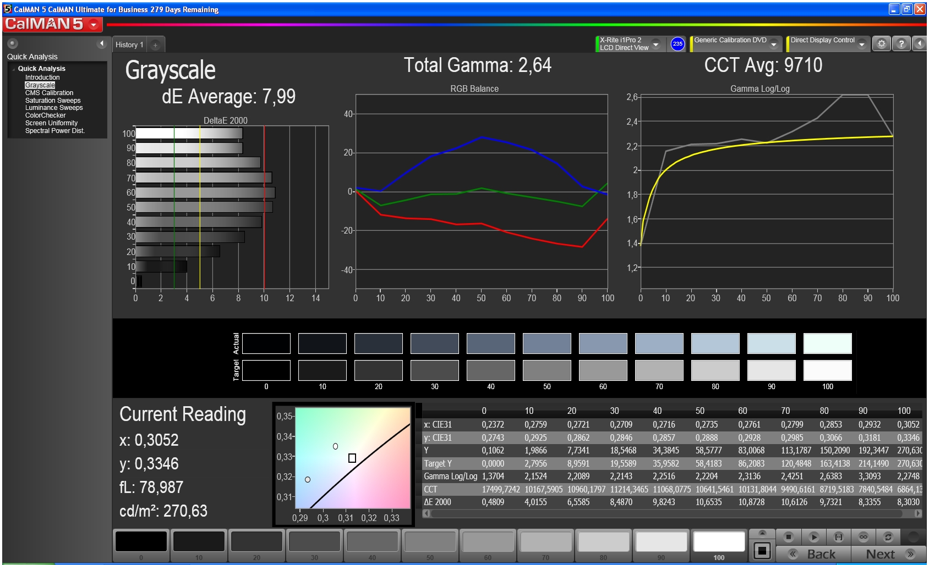This screenshot has height=565, width=929.
Task: Click the Gamma Log/Log chart title
Action: (x=760, y=88)
